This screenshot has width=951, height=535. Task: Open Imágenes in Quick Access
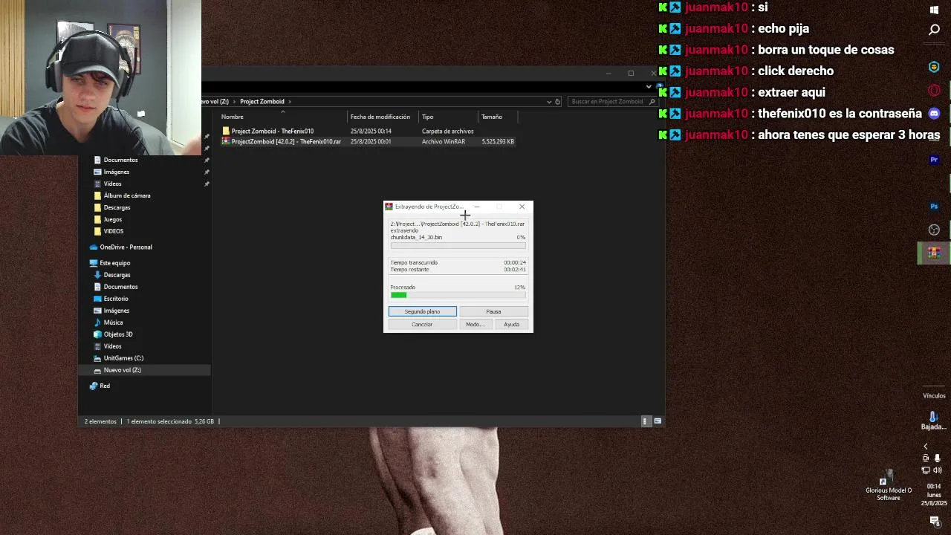[116, 172]
